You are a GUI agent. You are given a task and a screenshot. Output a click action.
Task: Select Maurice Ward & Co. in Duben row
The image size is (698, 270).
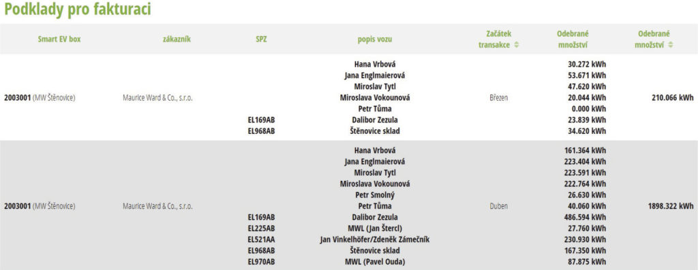[157, 207]
